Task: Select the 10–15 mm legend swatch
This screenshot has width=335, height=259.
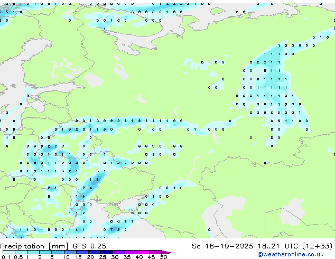Action: click(70, 252)
